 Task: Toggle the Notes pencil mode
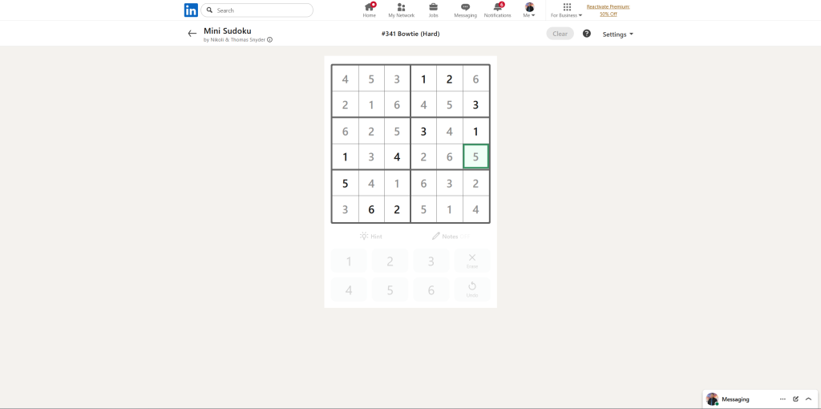pyautogui.click(x=451, y=237)
